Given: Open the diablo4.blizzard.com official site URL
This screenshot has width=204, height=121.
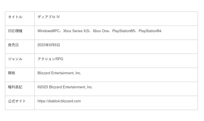Looking at the screenshot, I should tap(59, 101).
